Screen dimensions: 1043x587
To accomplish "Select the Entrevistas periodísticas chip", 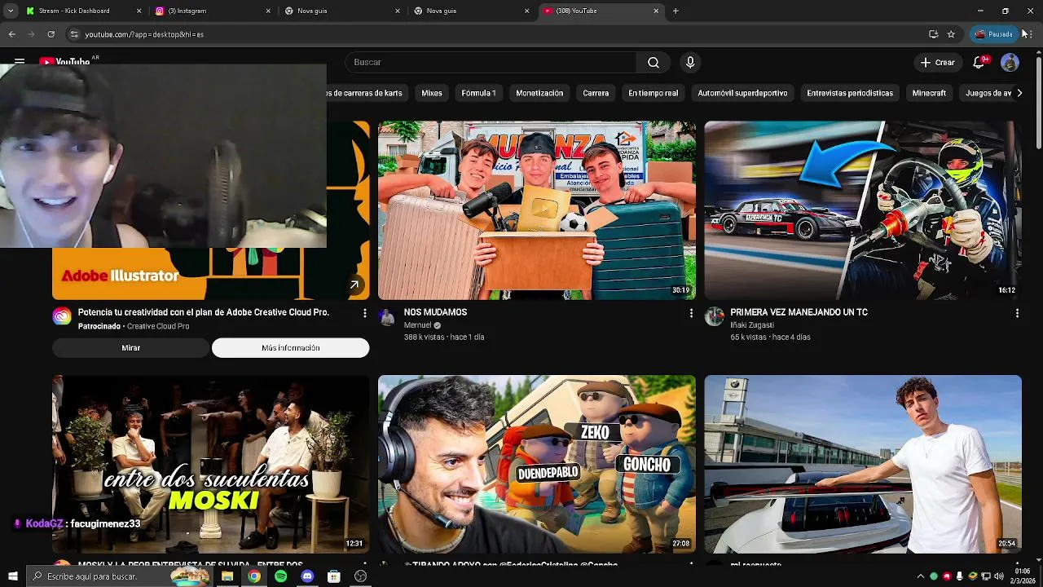I will click(850, 93).
